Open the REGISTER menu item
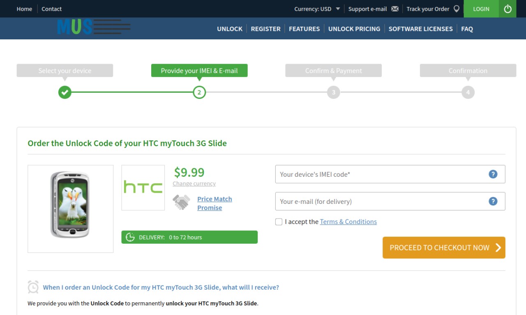The image size is (526, 315). point(266,29)
